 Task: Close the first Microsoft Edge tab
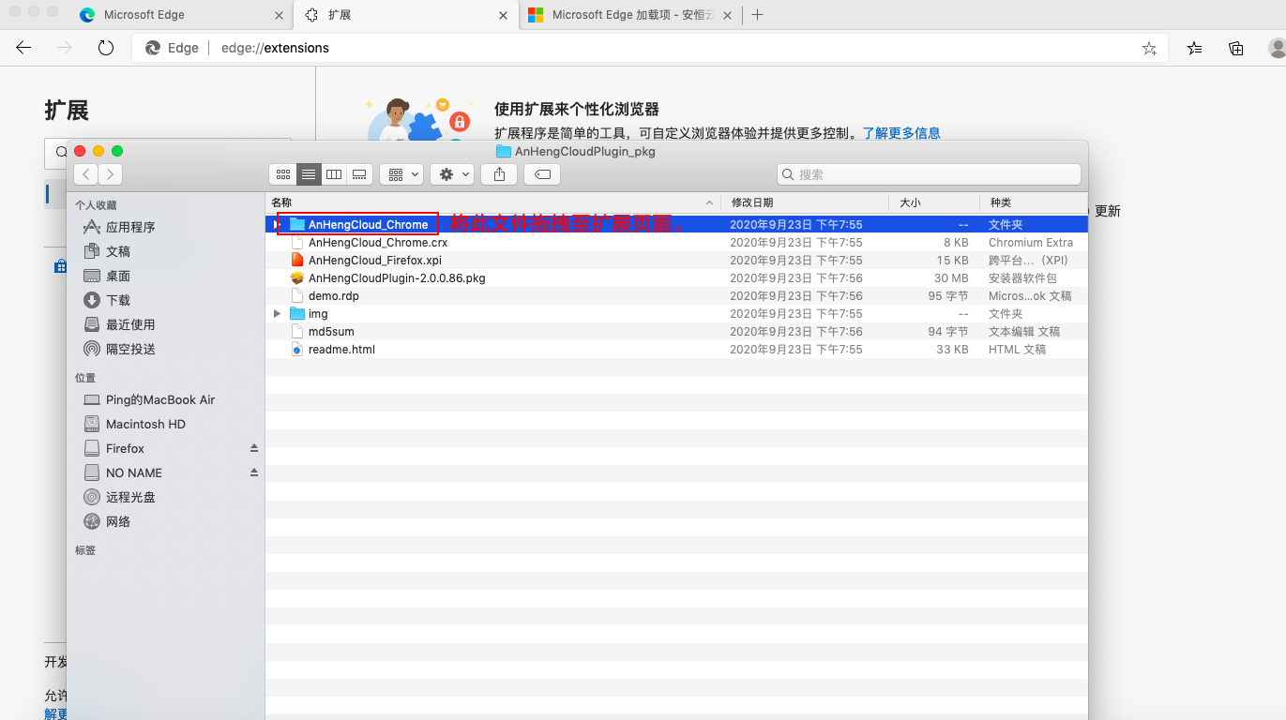pos(279,15)
